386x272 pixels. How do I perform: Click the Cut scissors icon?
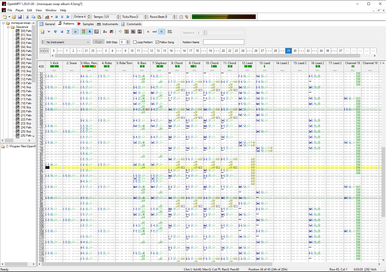[x=27, y=17]
